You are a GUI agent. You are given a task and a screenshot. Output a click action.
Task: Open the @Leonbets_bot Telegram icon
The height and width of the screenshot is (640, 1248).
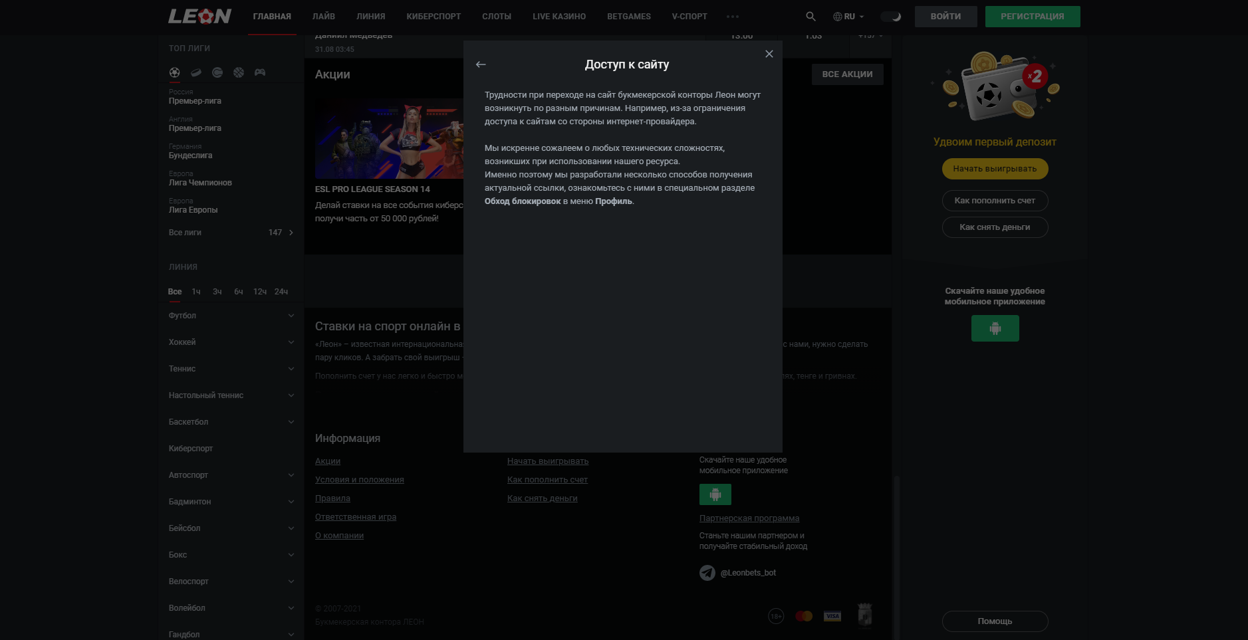pyautogui.click(x=707, y=572)
